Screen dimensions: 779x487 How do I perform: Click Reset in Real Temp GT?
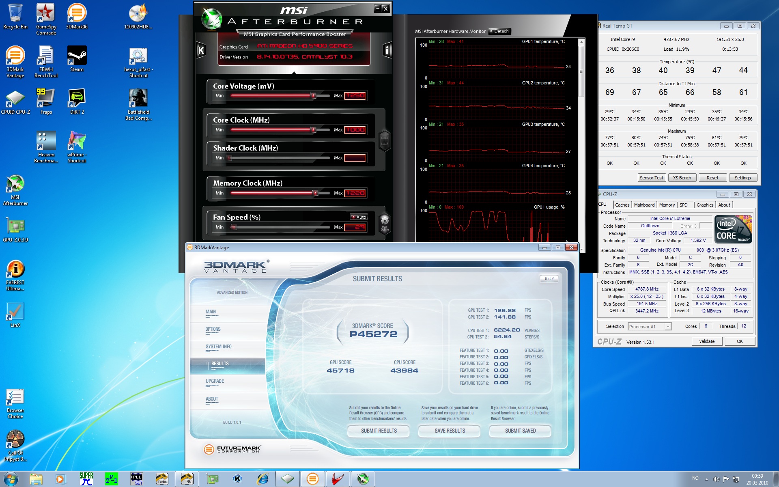[712, 178]
